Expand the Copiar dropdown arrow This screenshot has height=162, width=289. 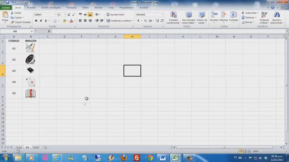click(23, 18)
